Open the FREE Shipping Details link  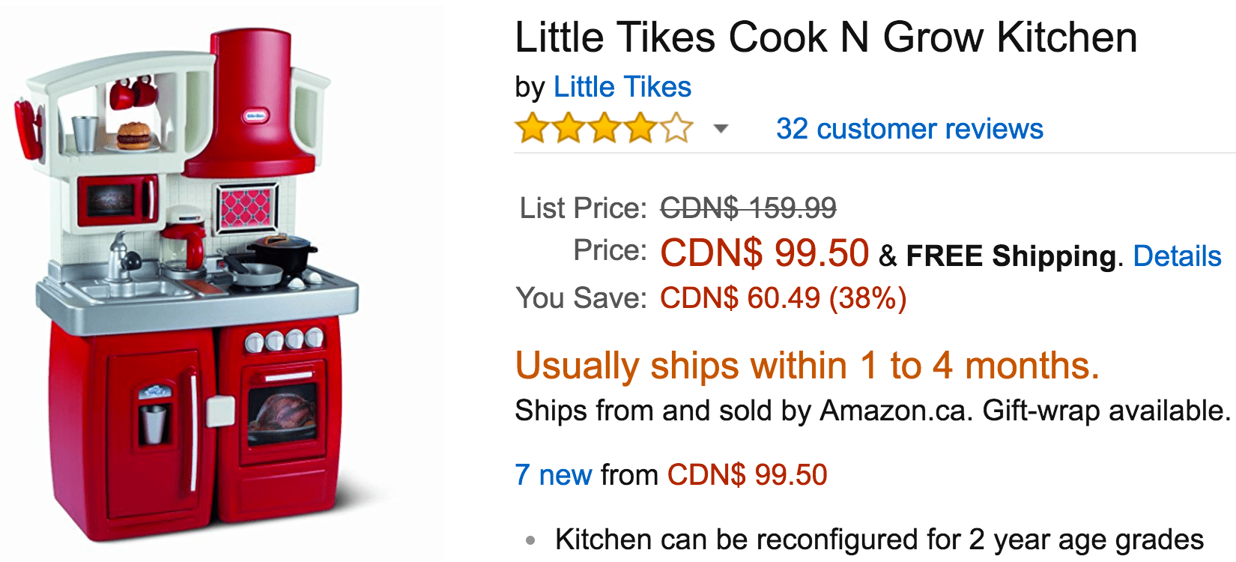1177,256
